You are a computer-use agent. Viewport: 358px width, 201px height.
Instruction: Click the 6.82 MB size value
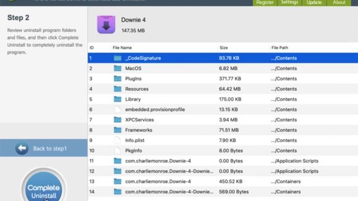(x=228, y=68)
